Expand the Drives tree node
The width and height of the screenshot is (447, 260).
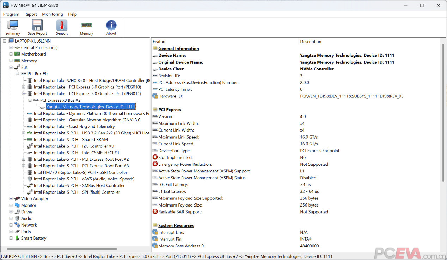pyautogui.click(x=11, y=212)
